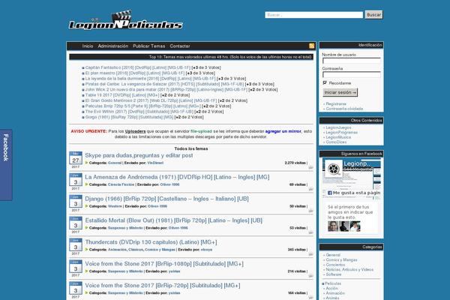Click the Western category link
Image resolution: width=450 pixels, height=300 pixels.
tap(115, 206)
